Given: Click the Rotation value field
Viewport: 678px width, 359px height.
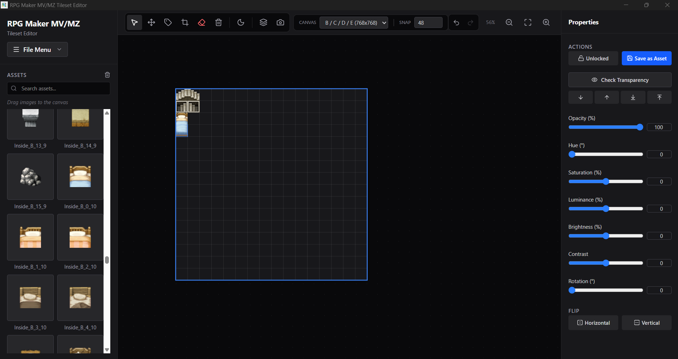Looking at the screenshot, I should [x=659, y=291].
